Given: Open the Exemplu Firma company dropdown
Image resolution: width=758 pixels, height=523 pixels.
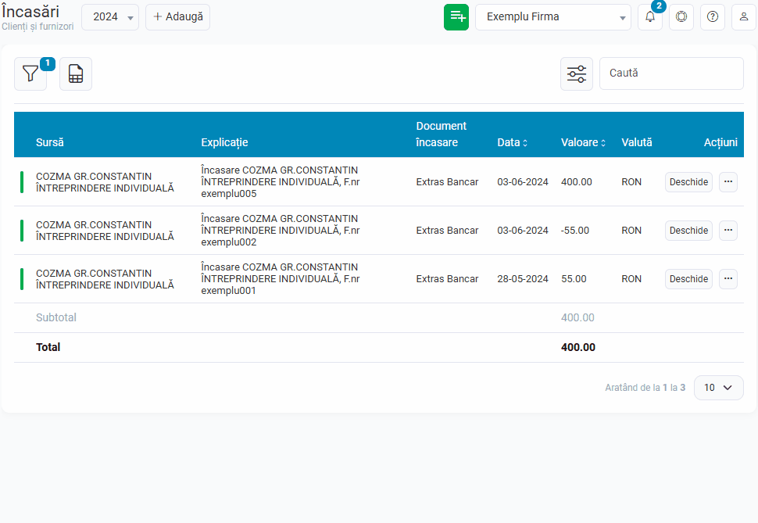Looking at the screenshot, I should click(x=553, y=17).
